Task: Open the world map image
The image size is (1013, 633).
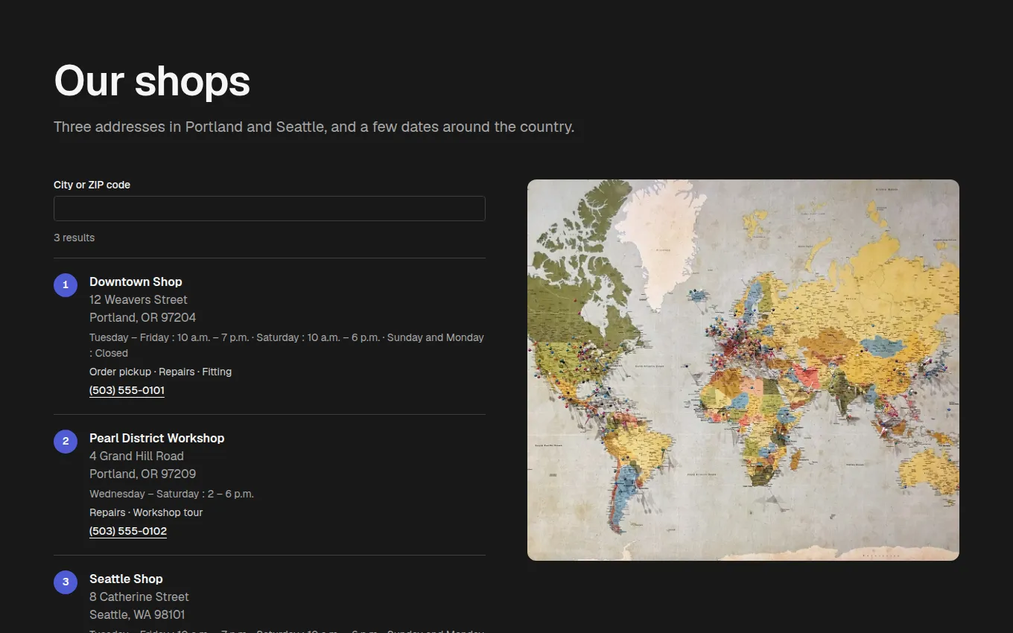Action: (743, 370)
